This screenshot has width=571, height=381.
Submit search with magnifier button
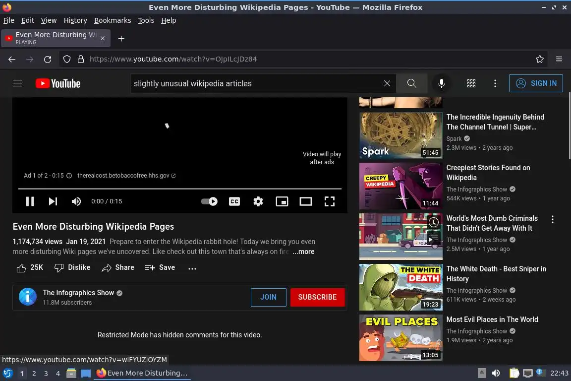[x=411, y=83]
